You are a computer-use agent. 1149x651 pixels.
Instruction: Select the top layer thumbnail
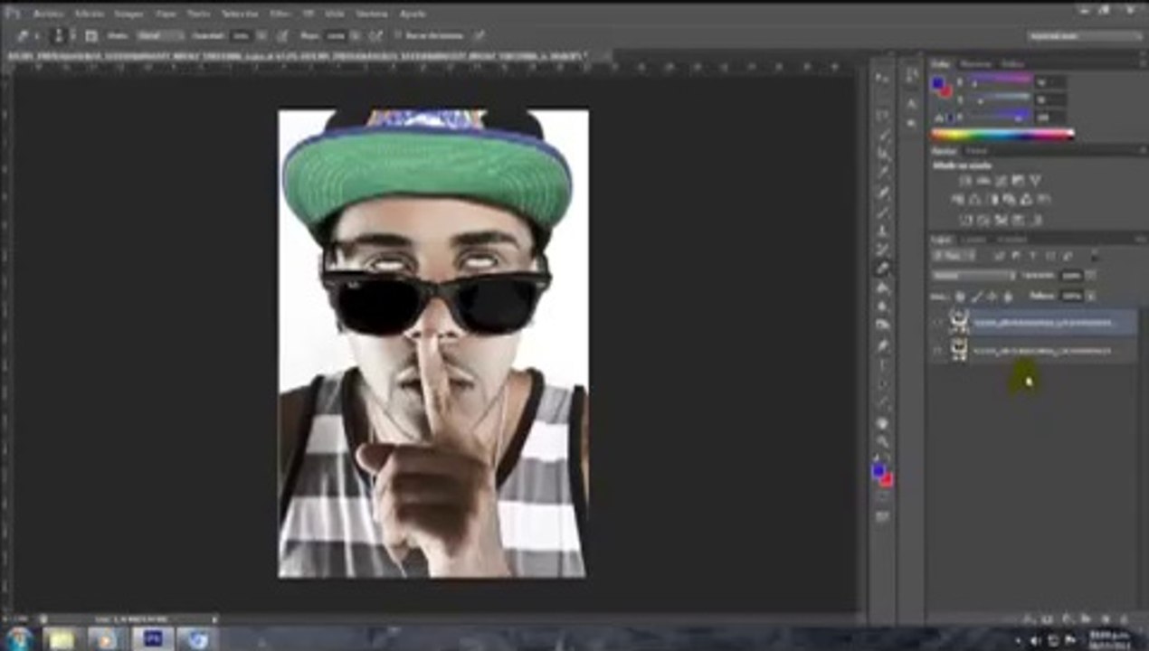959,323
